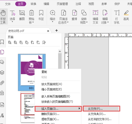Select the Typewriter (打字机) tool

[x=117, y=17]
